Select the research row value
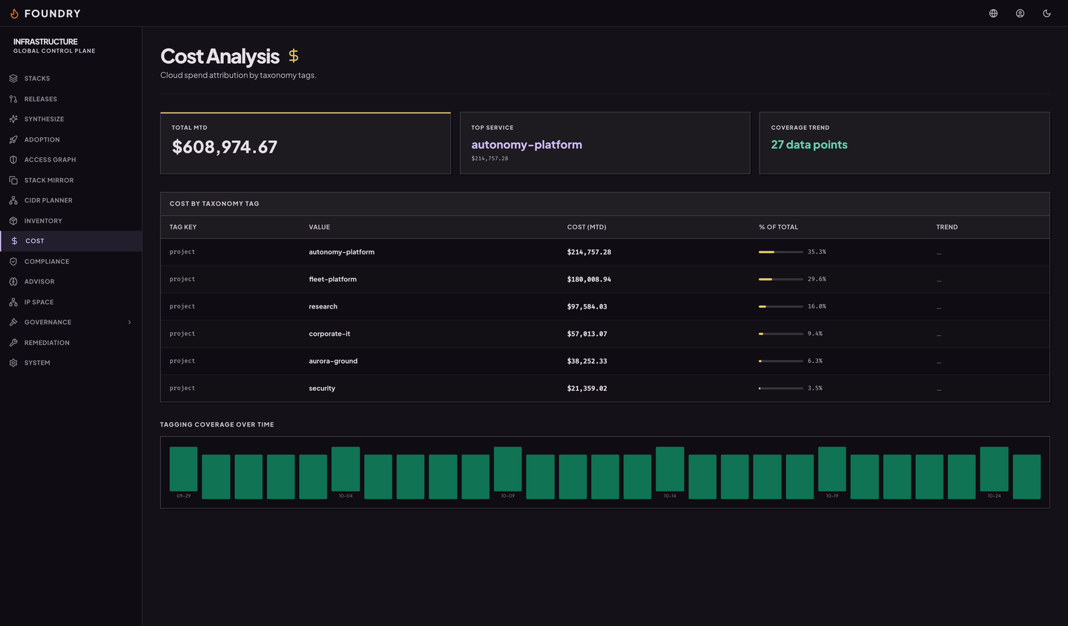The width and height of the screenshot is (1068, 626). (x=323, y=306)
